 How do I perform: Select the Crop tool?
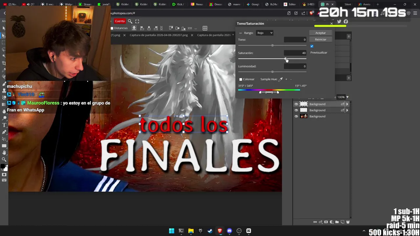[4, 63]
